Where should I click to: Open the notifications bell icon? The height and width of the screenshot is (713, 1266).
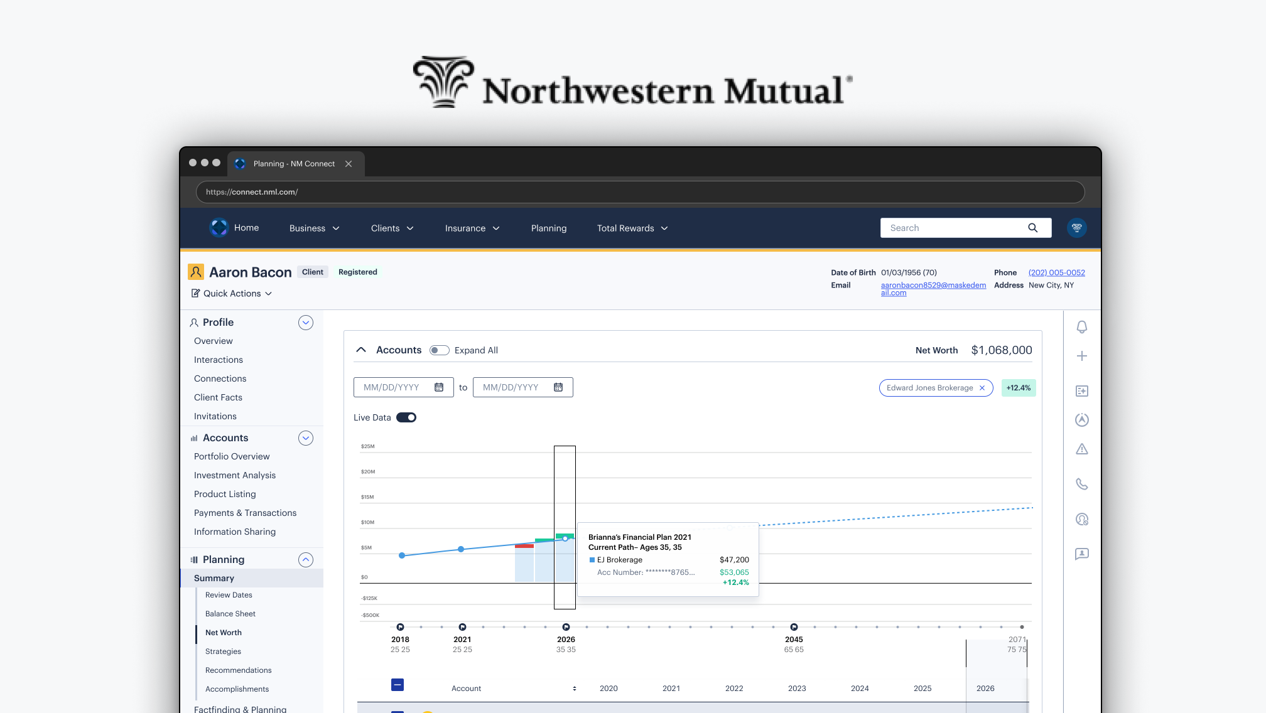[x=1082, y=327]
